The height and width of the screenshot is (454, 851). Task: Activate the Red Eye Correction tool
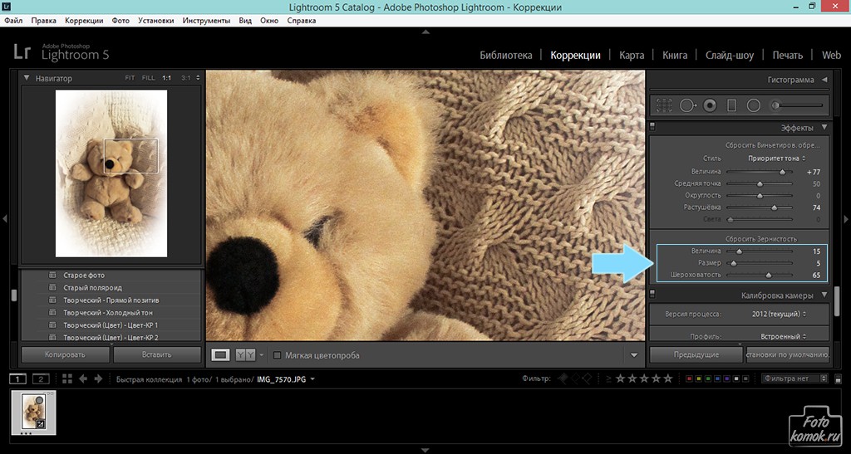coord(710,105)
